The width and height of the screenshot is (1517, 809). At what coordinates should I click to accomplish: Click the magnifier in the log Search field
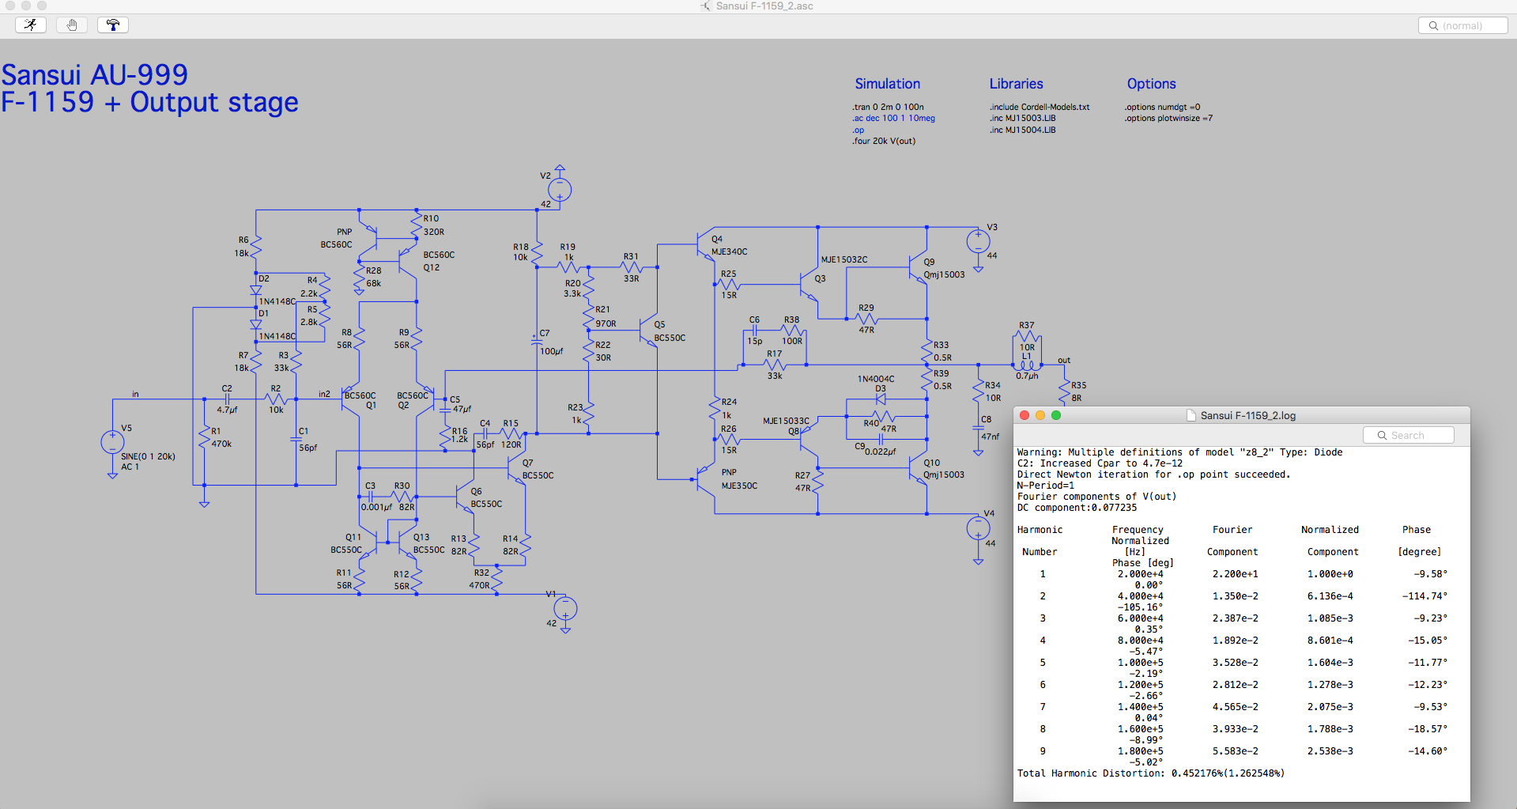(x=1382, y=435)
